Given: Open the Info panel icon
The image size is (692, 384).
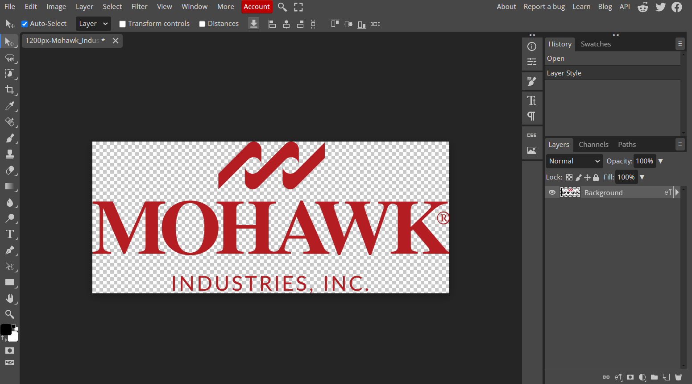Looking at the screenshot, I should click(532, 46).
